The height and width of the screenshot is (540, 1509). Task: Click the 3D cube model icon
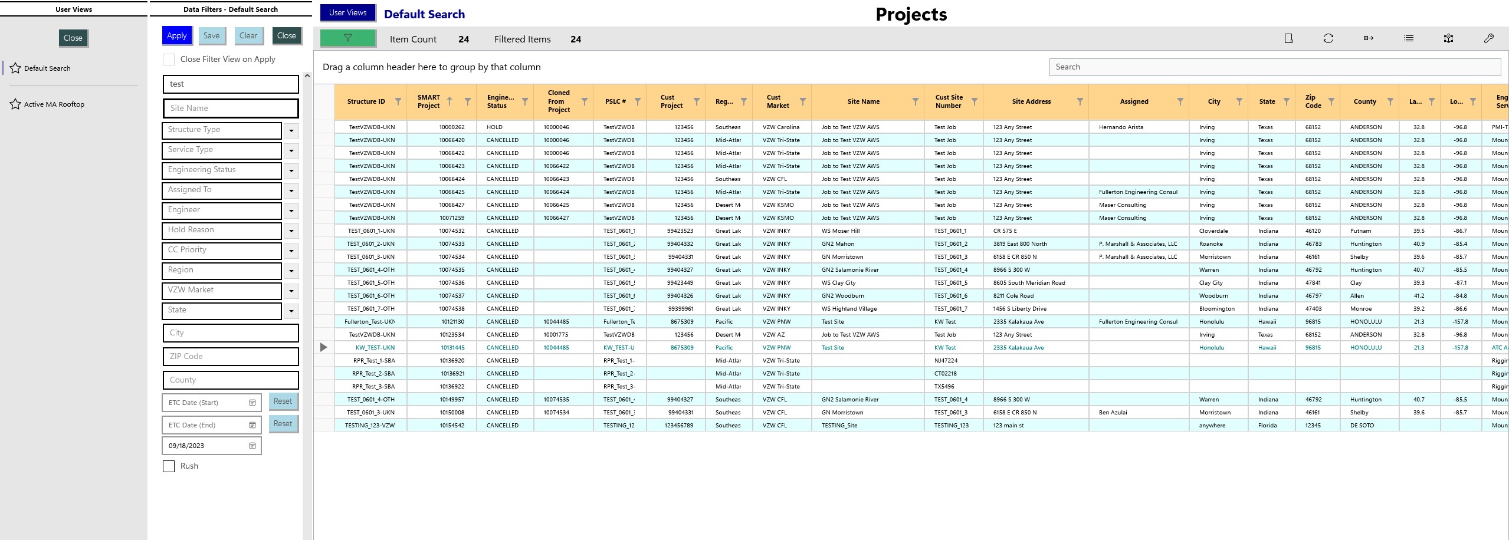(x=1448, y=38)
